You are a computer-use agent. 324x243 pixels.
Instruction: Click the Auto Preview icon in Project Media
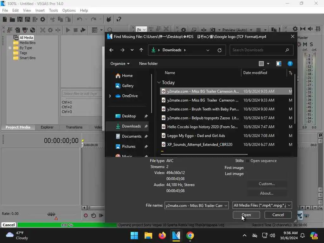[83, 30]
